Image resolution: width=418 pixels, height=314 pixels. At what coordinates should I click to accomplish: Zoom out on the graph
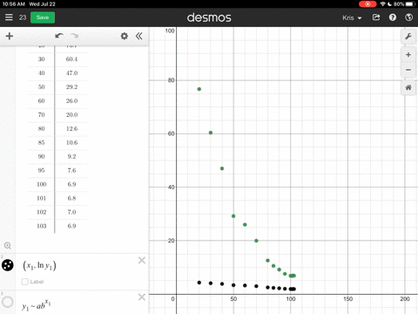pos(408,70)
